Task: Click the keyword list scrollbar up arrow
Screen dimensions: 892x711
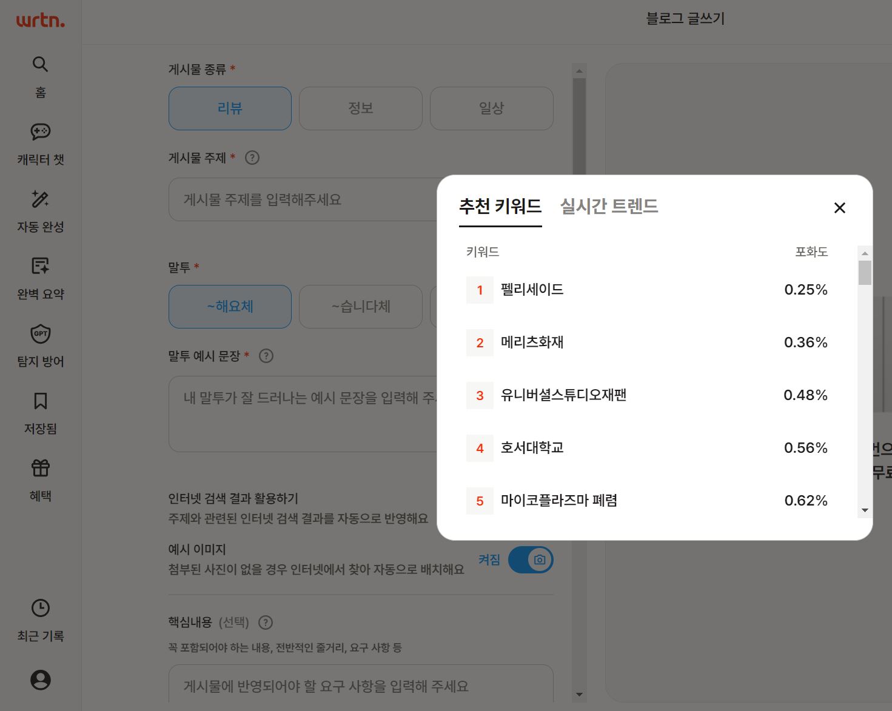Action: (865, 253)
